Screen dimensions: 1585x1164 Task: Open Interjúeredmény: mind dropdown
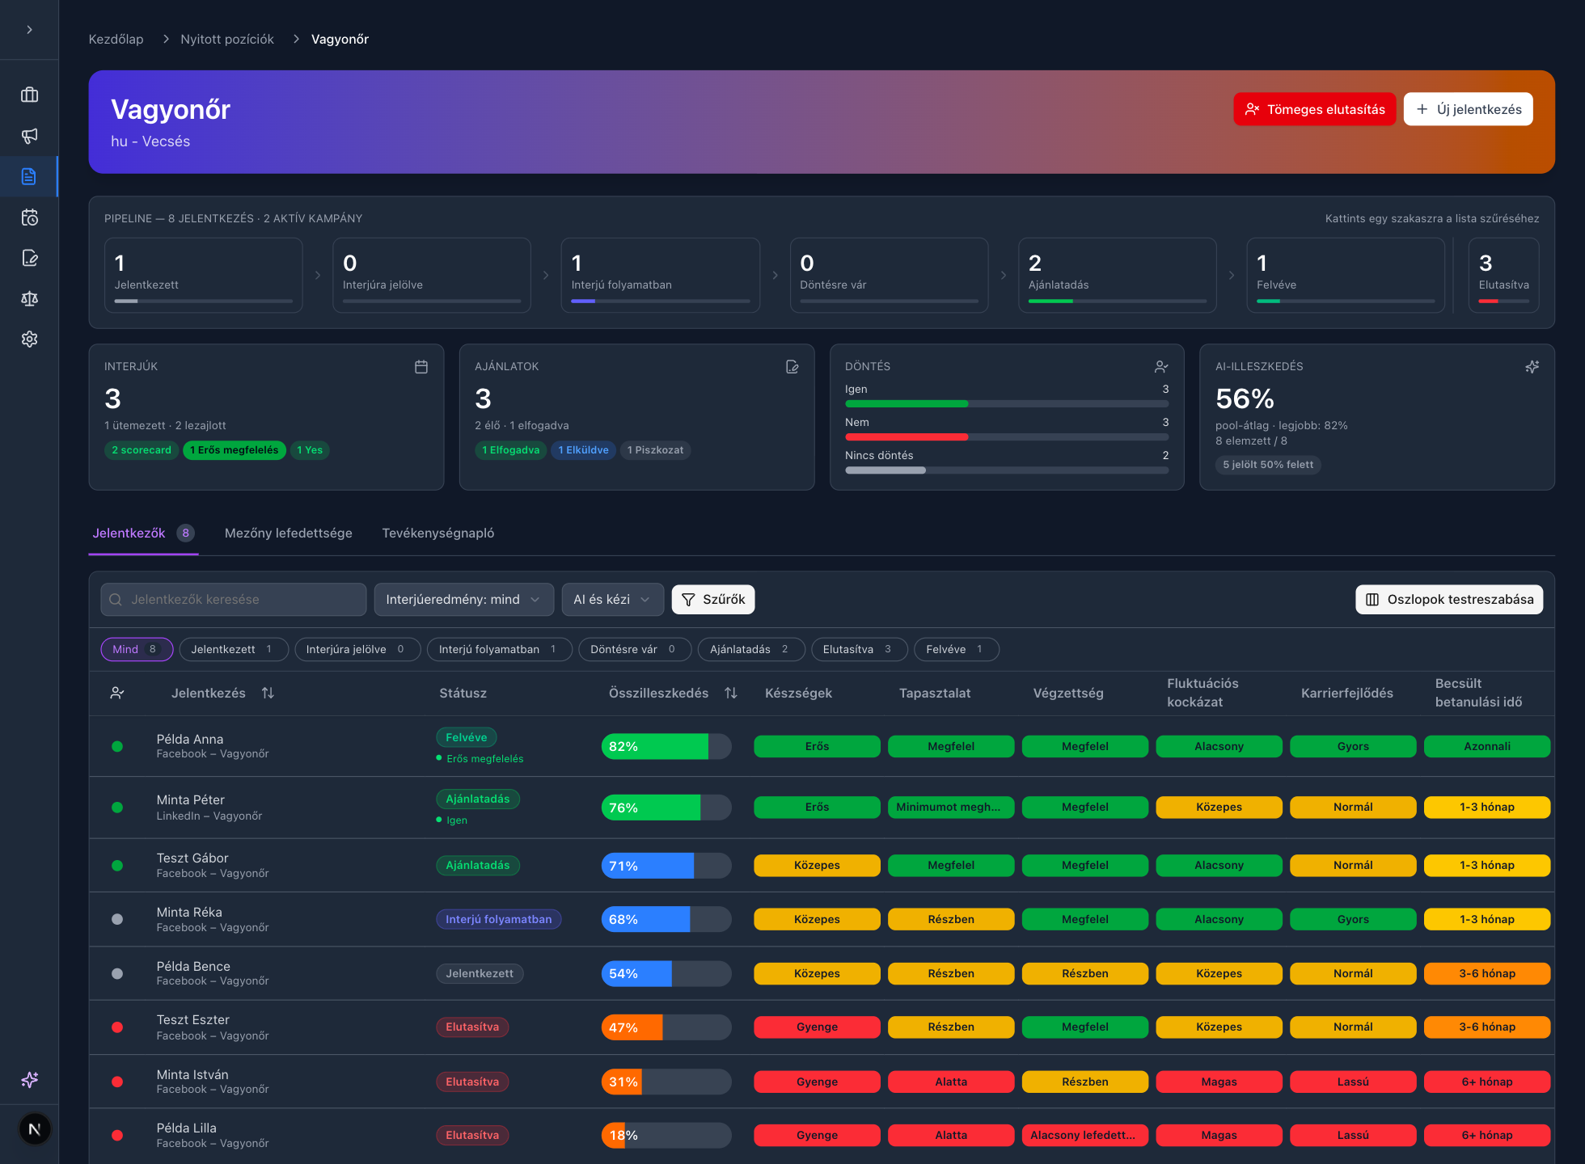coord(463,600)
